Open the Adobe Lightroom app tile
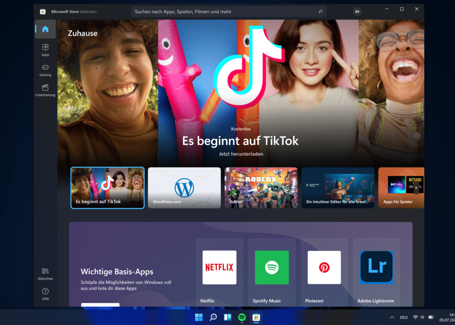The image size is (455, 325). click(376, 272)
